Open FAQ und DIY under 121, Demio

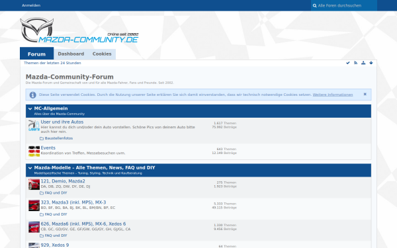click(56, 193)
